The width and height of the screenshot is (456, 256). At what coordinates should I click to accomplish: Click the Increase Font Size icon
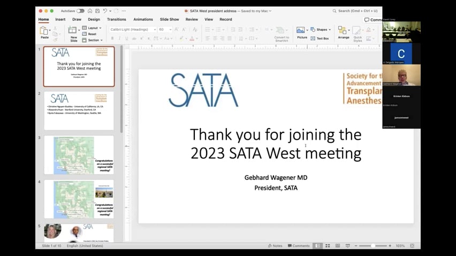coord(177,29)
